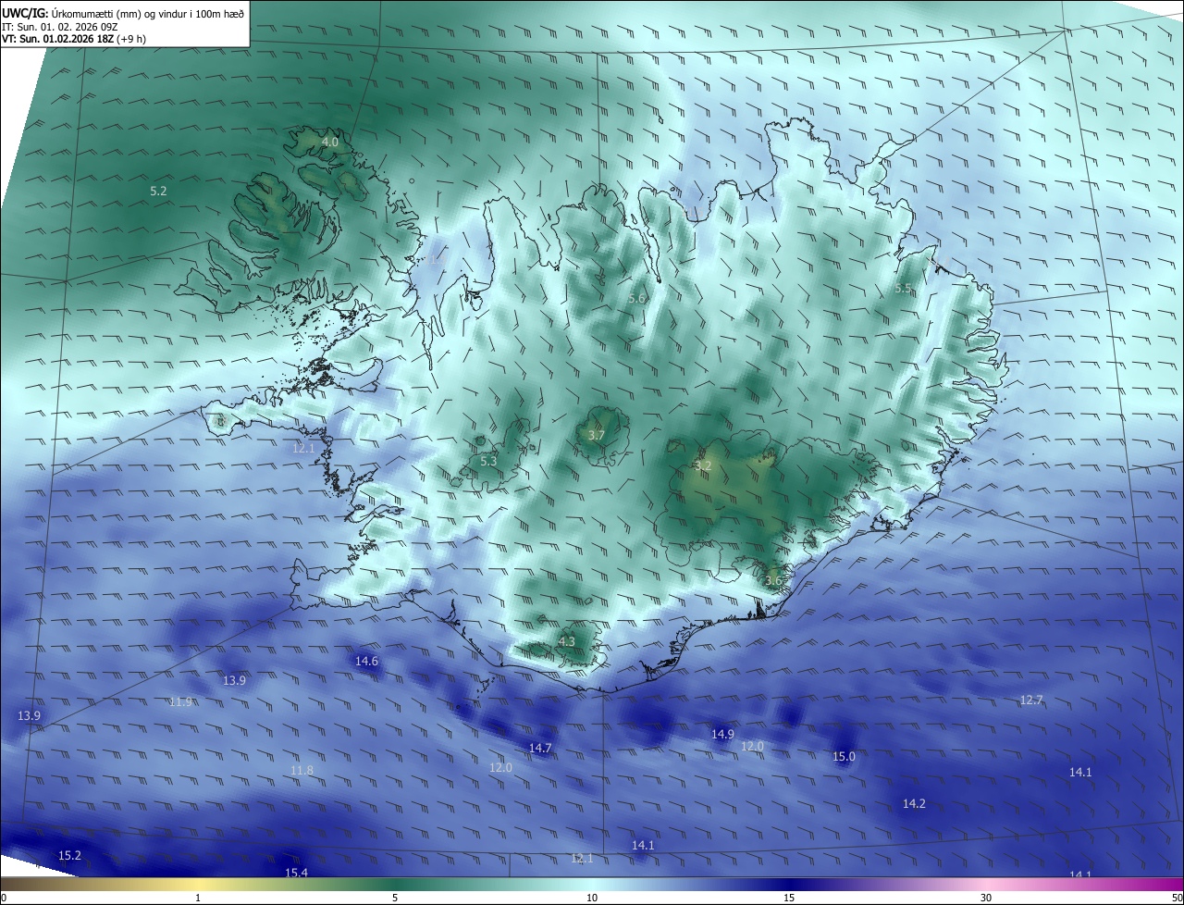Click the colorbar tick label 50
The height and width of the screenshot is (905, 1184).
pyautogui.click(x=1178, y=898)
